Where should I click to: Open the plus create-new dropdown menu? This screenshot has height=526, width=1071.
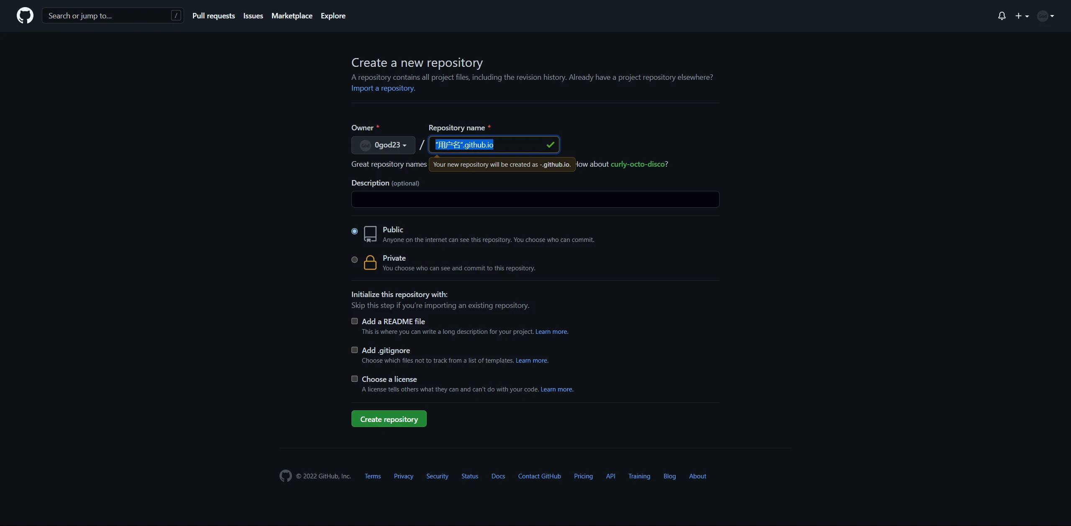click(x=1022, y=16)
